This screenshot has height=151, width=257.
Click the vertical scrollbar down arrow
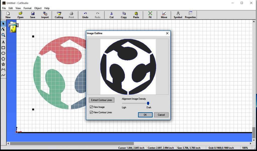254,140
